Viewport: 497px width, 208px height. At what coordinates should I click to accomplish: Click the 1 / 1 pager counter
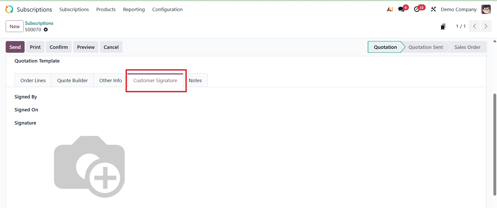click(461, 26)
